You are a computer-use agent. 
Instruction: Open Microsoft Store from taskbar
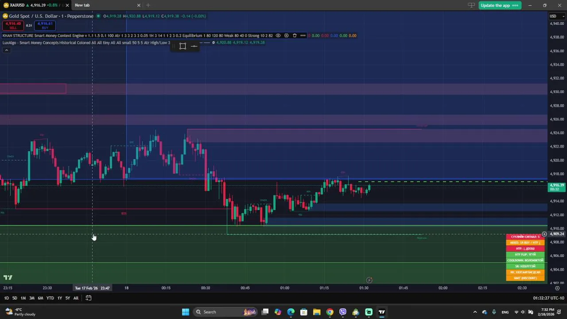tap(304, 312)
